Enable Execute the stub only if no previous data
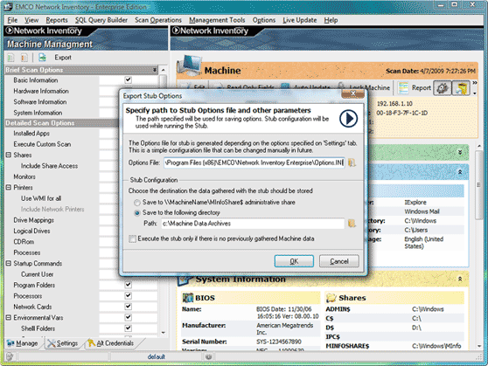 tap(133, 238)
